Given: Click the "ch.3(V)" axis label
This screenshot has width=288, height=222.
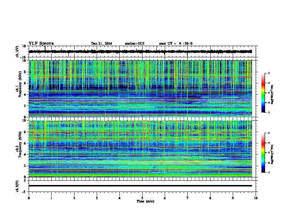Looking at the screenshot, I should tap(17, 186).
